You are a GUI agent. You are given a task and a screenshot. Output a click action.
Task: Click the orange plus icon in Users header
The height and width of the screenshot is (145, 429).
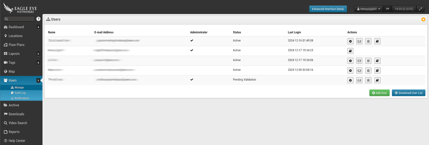(x=423, y=19)
